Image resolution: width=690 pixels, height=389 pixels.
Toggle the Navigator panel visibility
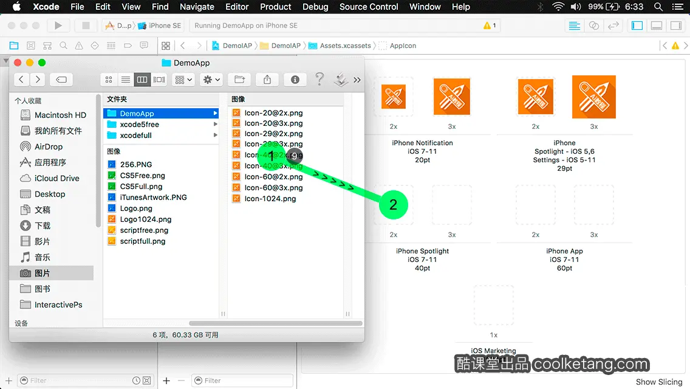pos(637,26)
